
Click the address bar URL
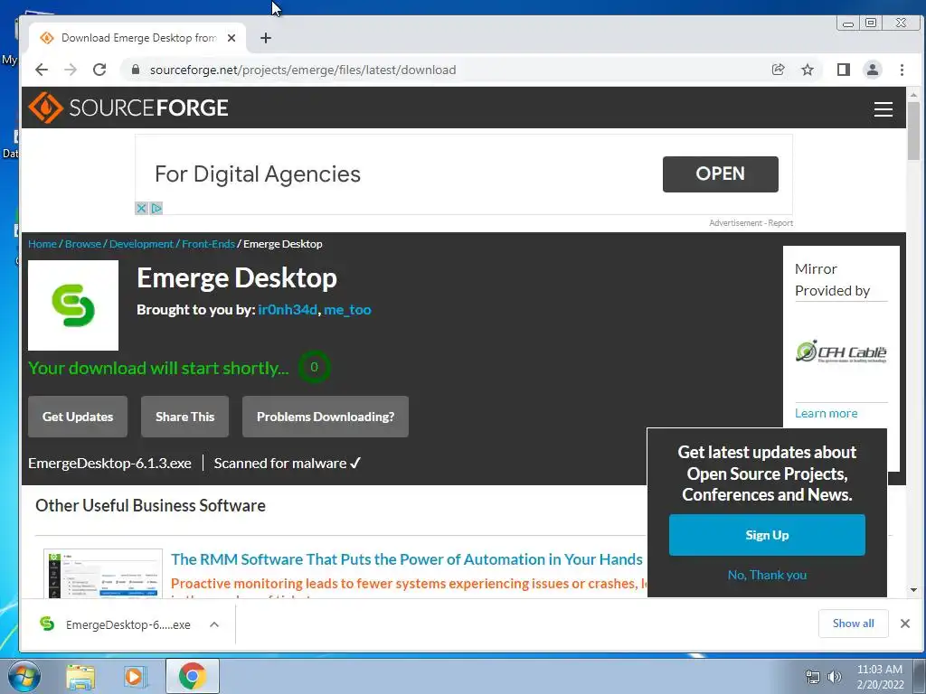[x=302, y=70]
